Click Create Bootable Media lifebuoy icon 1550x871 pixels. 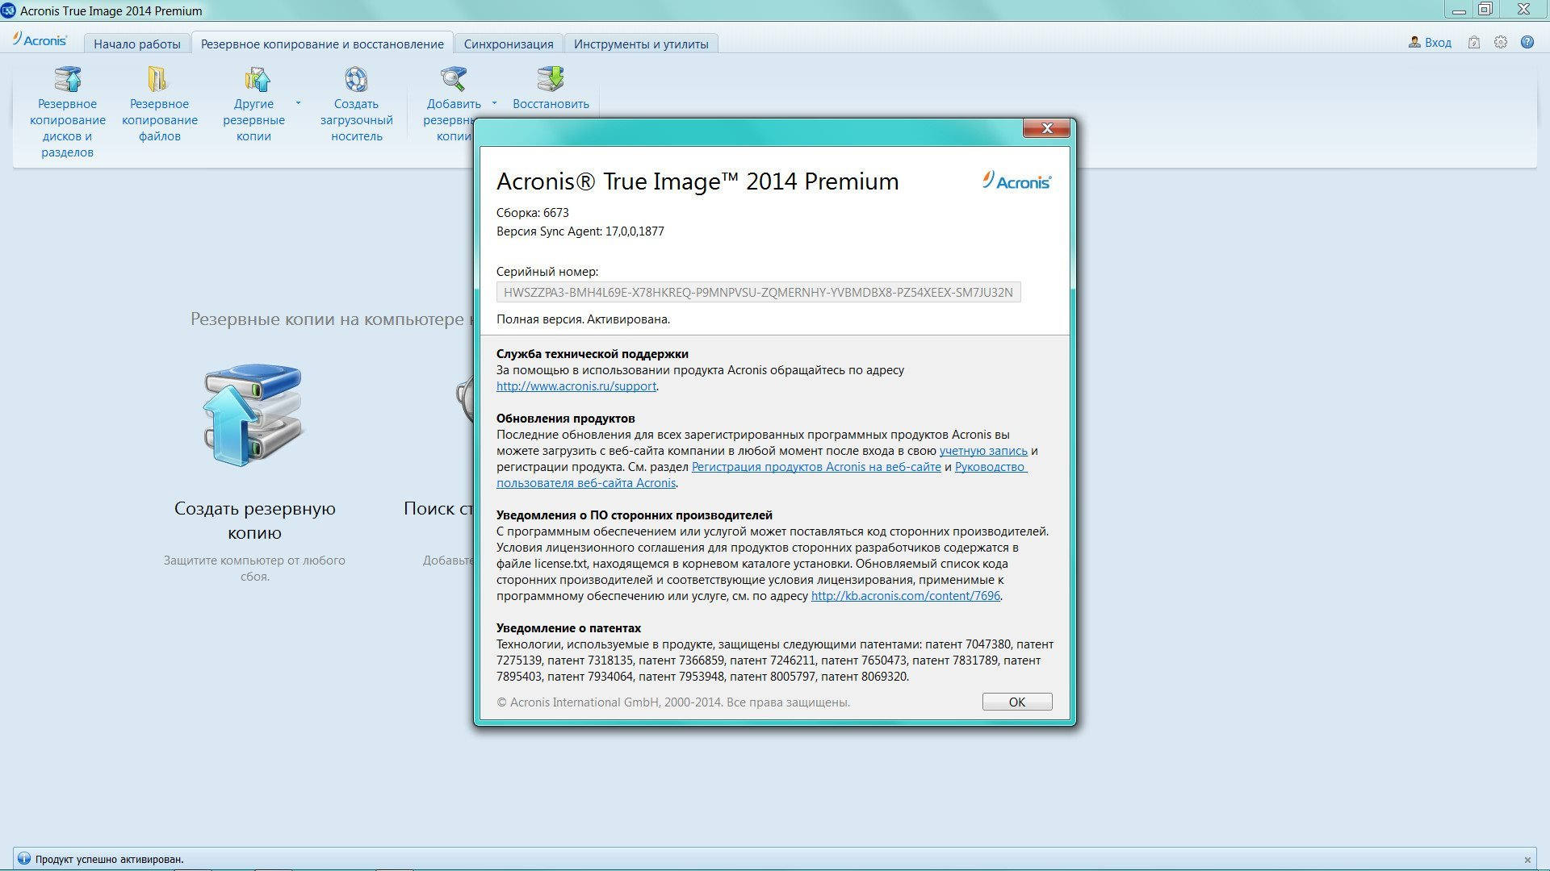tap(356, 79)
